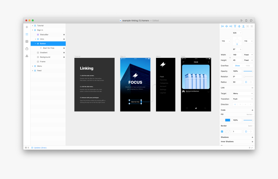This screenshot has width=278, height=179.
Task: Start the Preview with the play icon
Action: tap(242, 20)
